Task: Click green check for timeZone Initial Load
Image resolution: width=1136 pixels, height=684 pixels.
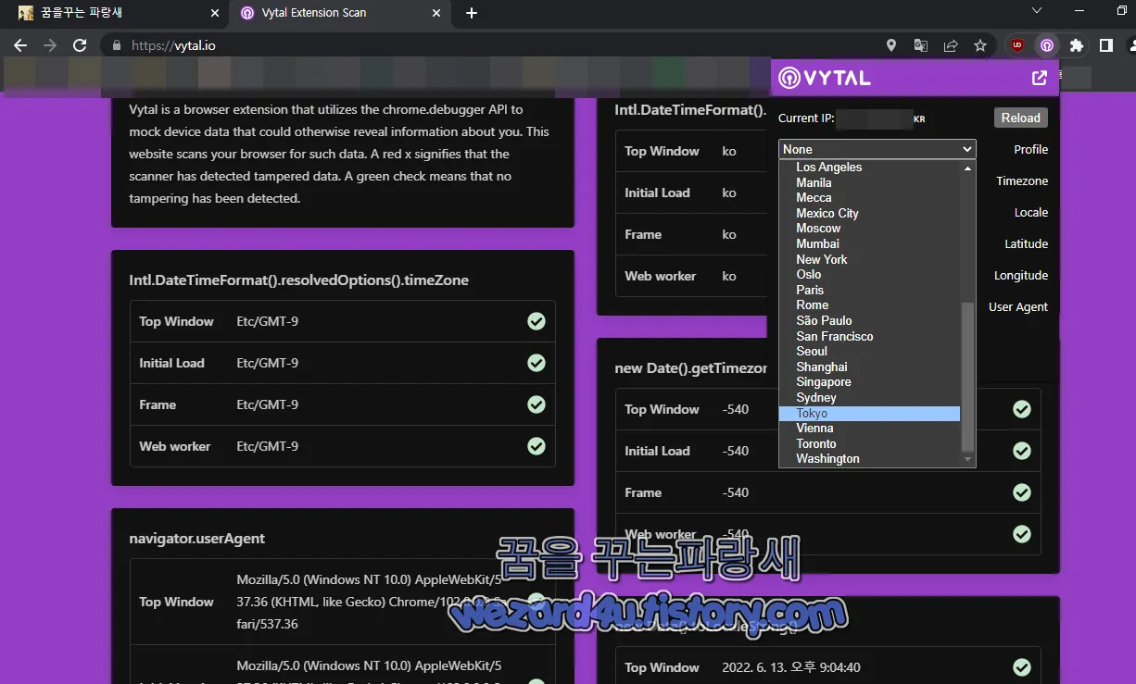Action: (x=536, y=363)
